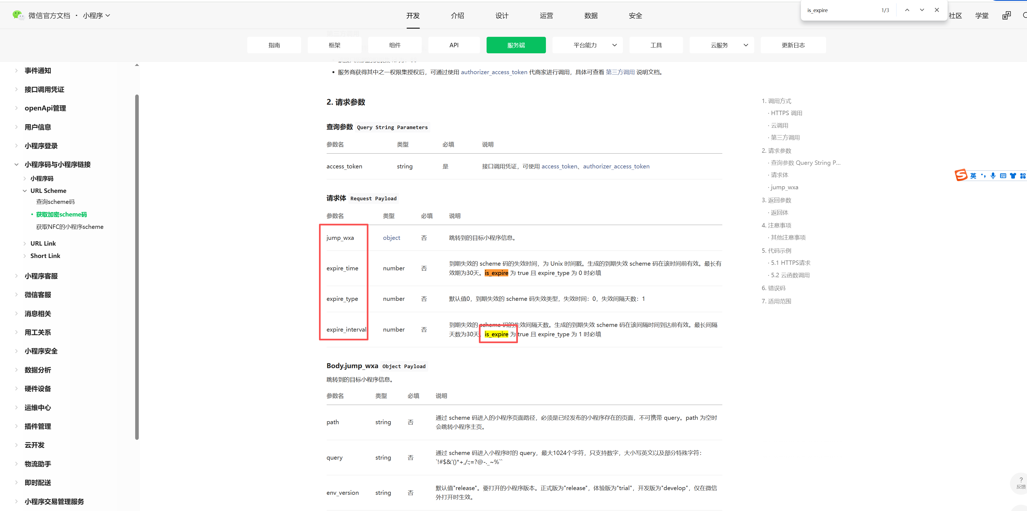1027x511 pixels.
Task: Collapse the URL Scheme tree node
Action: click(25, 191)
